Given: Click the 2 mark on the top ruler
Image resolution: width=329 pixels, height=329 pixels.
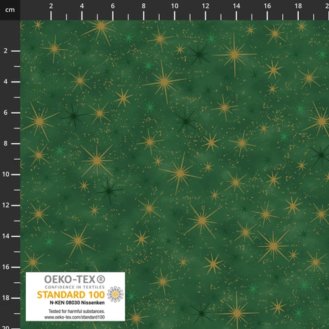Looking at the screenshot, I should 51,6.
